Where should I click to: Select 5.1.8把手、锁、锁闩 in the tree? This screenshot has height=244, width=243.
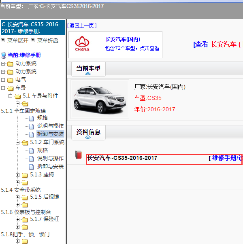click(25, 234)
